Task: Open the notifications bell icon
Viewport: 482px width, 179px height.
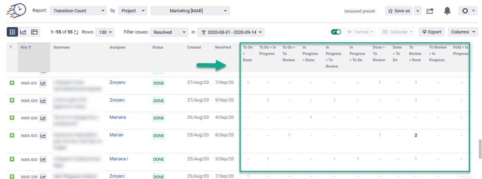Action: click(x=447, y=11)
